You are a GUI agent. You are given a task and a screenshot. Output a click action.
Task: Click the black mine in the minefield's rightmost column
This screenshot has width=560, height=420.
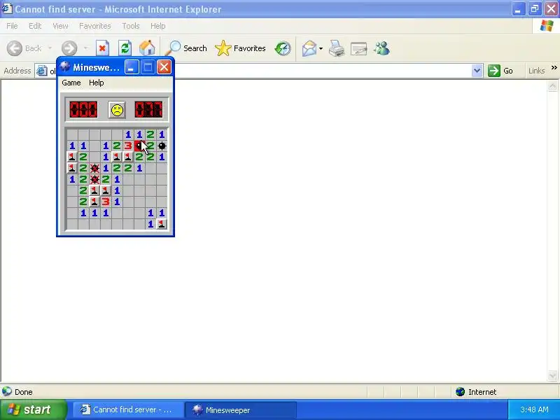[162, 146]
